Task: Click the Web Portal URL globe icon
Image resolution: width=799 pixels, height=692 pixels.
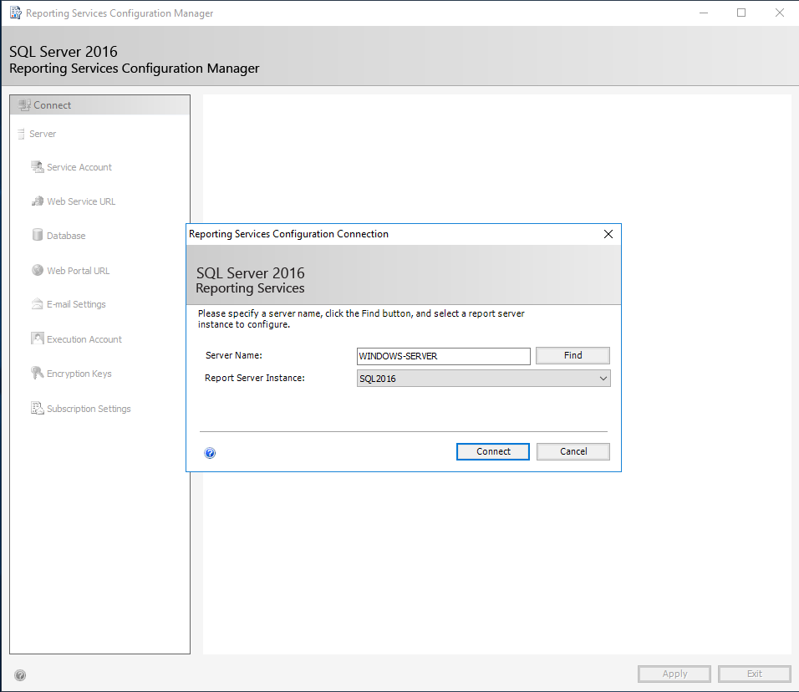Action: (x=38, y=270)
